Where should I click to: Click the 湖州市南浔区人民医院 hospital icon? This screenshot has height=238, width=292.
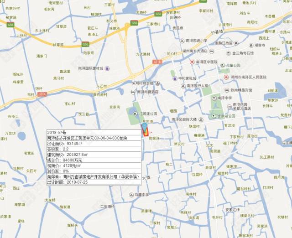226,77
